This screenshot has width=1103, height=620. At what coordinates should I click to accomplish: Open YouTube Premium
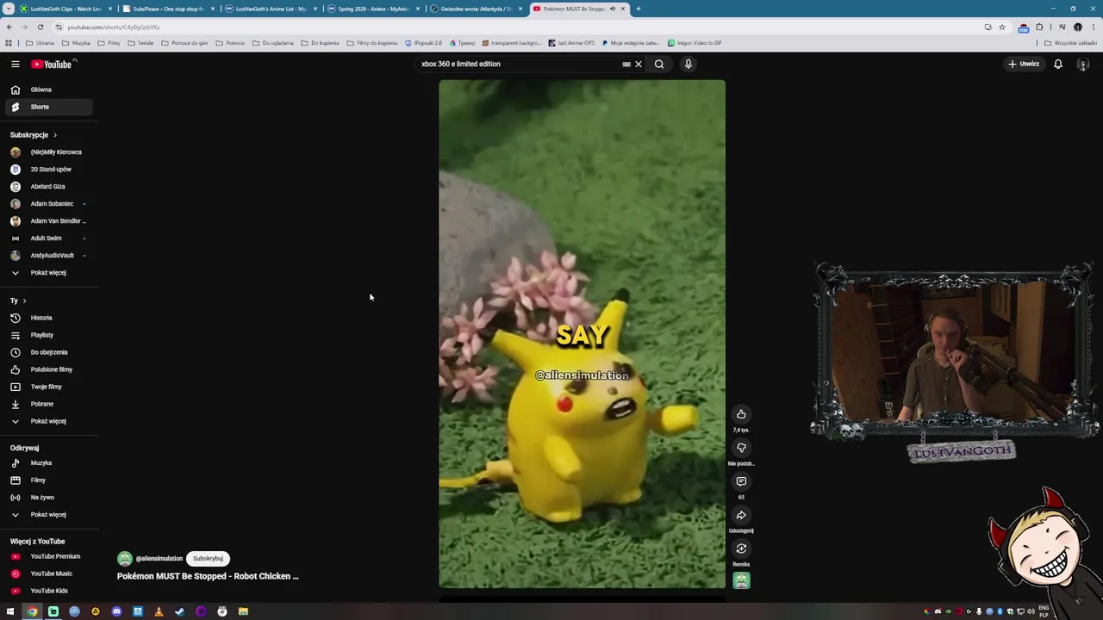click(47, 556)
